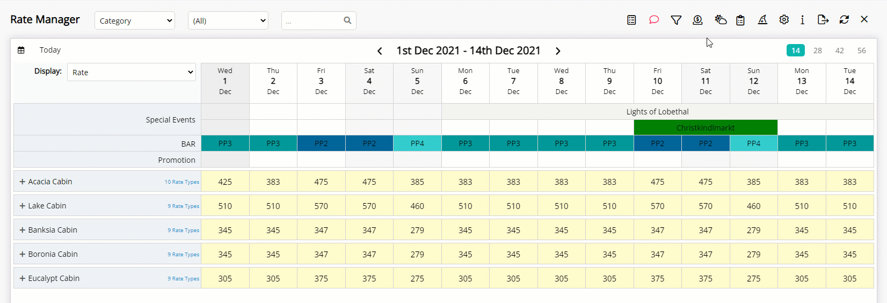This screenshot has height=303, width=887.
Task: Click Boronia Cabin rate 347 on 10 Dec
Action: coord(657,254)
